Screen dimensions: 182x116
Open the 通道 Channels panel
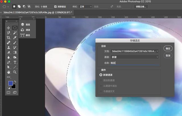coord(26,30)
